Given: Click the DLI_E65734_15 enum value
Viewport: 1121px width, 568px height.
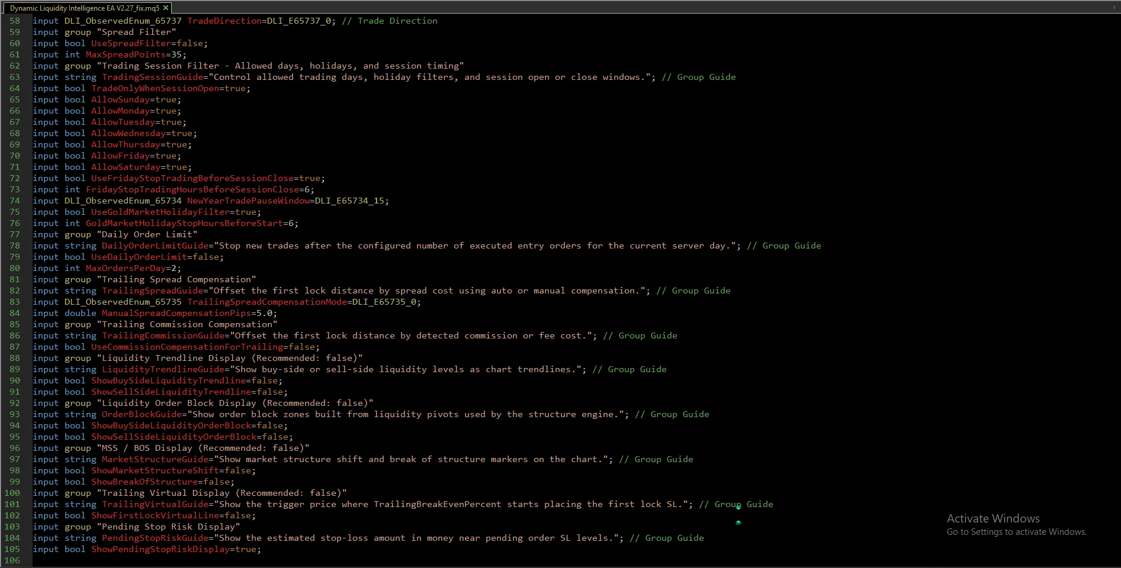Looking at the screenshot, I should pyautogui.click(x=350, y=201).
